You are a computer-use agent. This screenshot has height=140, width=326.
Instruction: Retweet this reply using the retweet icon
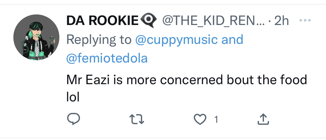[x=137, y=119]
